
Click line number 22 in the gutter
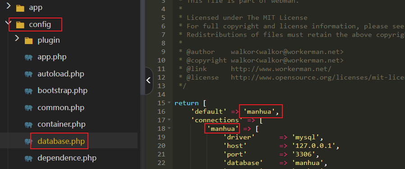click(161, 163)
